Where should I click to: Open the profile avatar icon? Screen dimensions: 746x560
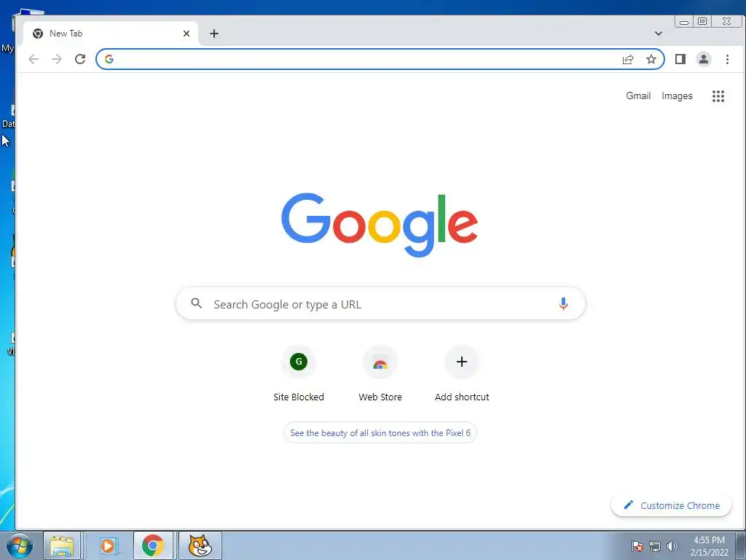[704, 59]
